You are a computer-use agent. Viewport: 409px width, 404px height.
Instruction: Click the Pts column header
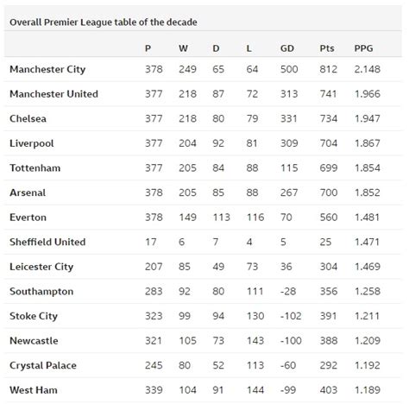click(327, 48)
